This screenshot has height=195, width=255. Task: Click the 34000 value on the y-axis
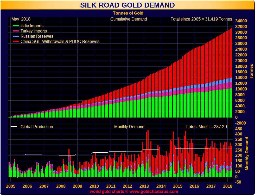click(241, 21)
